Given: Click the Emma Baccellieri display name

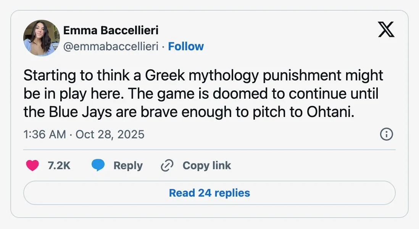Looking at the screenshot, I should [x=111, y=30].
